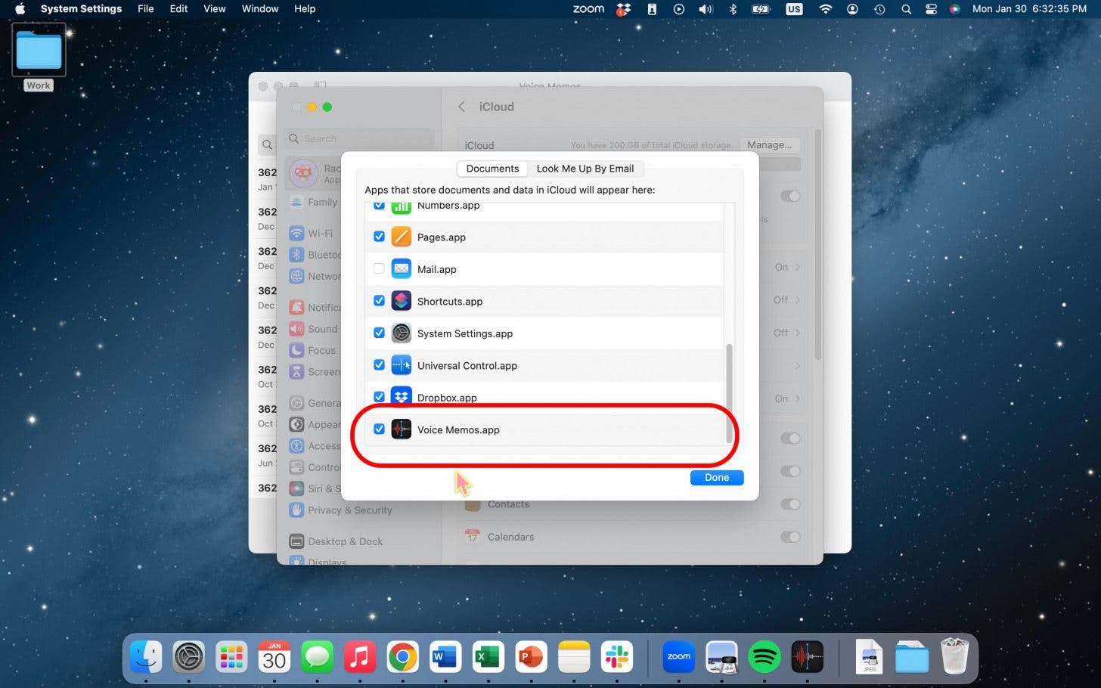Click the Manage button for iCloud storage
Screen dimensions: 1101x688
770,144
